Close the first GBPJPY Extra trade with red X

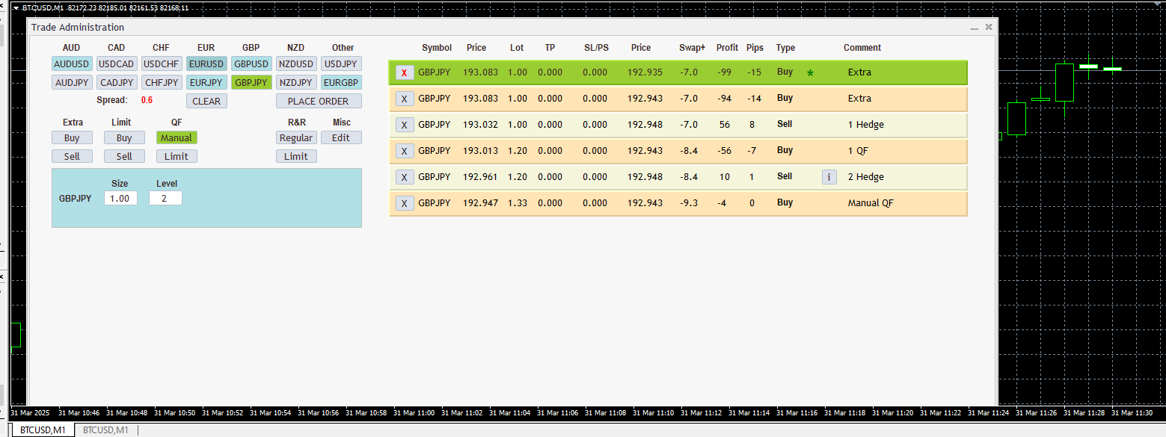[405, 72]
